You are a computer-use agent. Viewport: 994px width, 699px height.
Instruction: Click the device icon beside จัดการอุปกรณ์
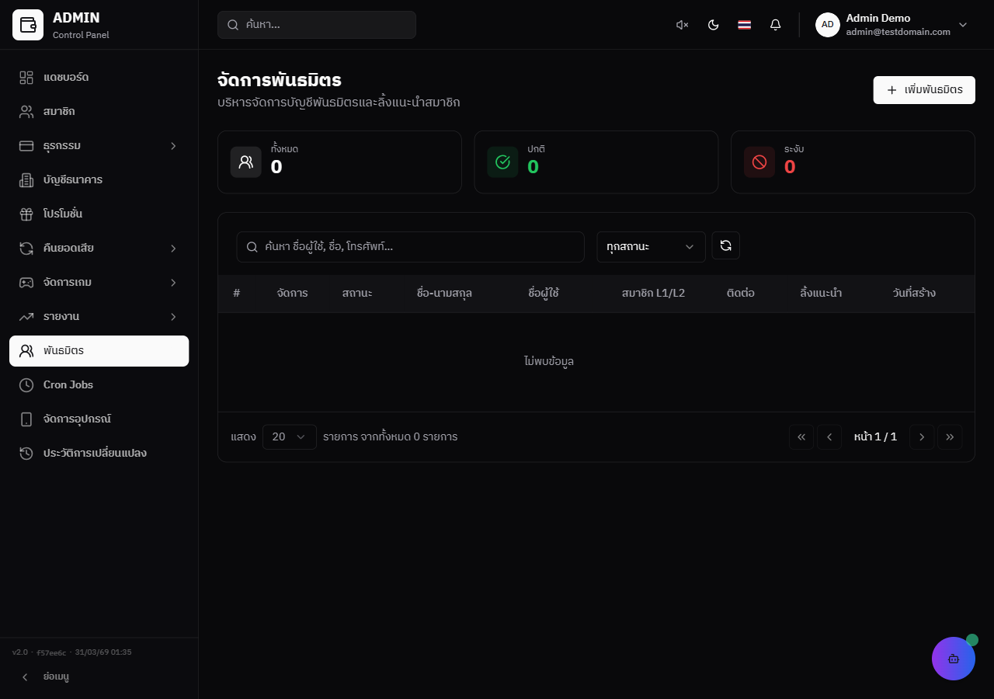click(x=26, y=419)
